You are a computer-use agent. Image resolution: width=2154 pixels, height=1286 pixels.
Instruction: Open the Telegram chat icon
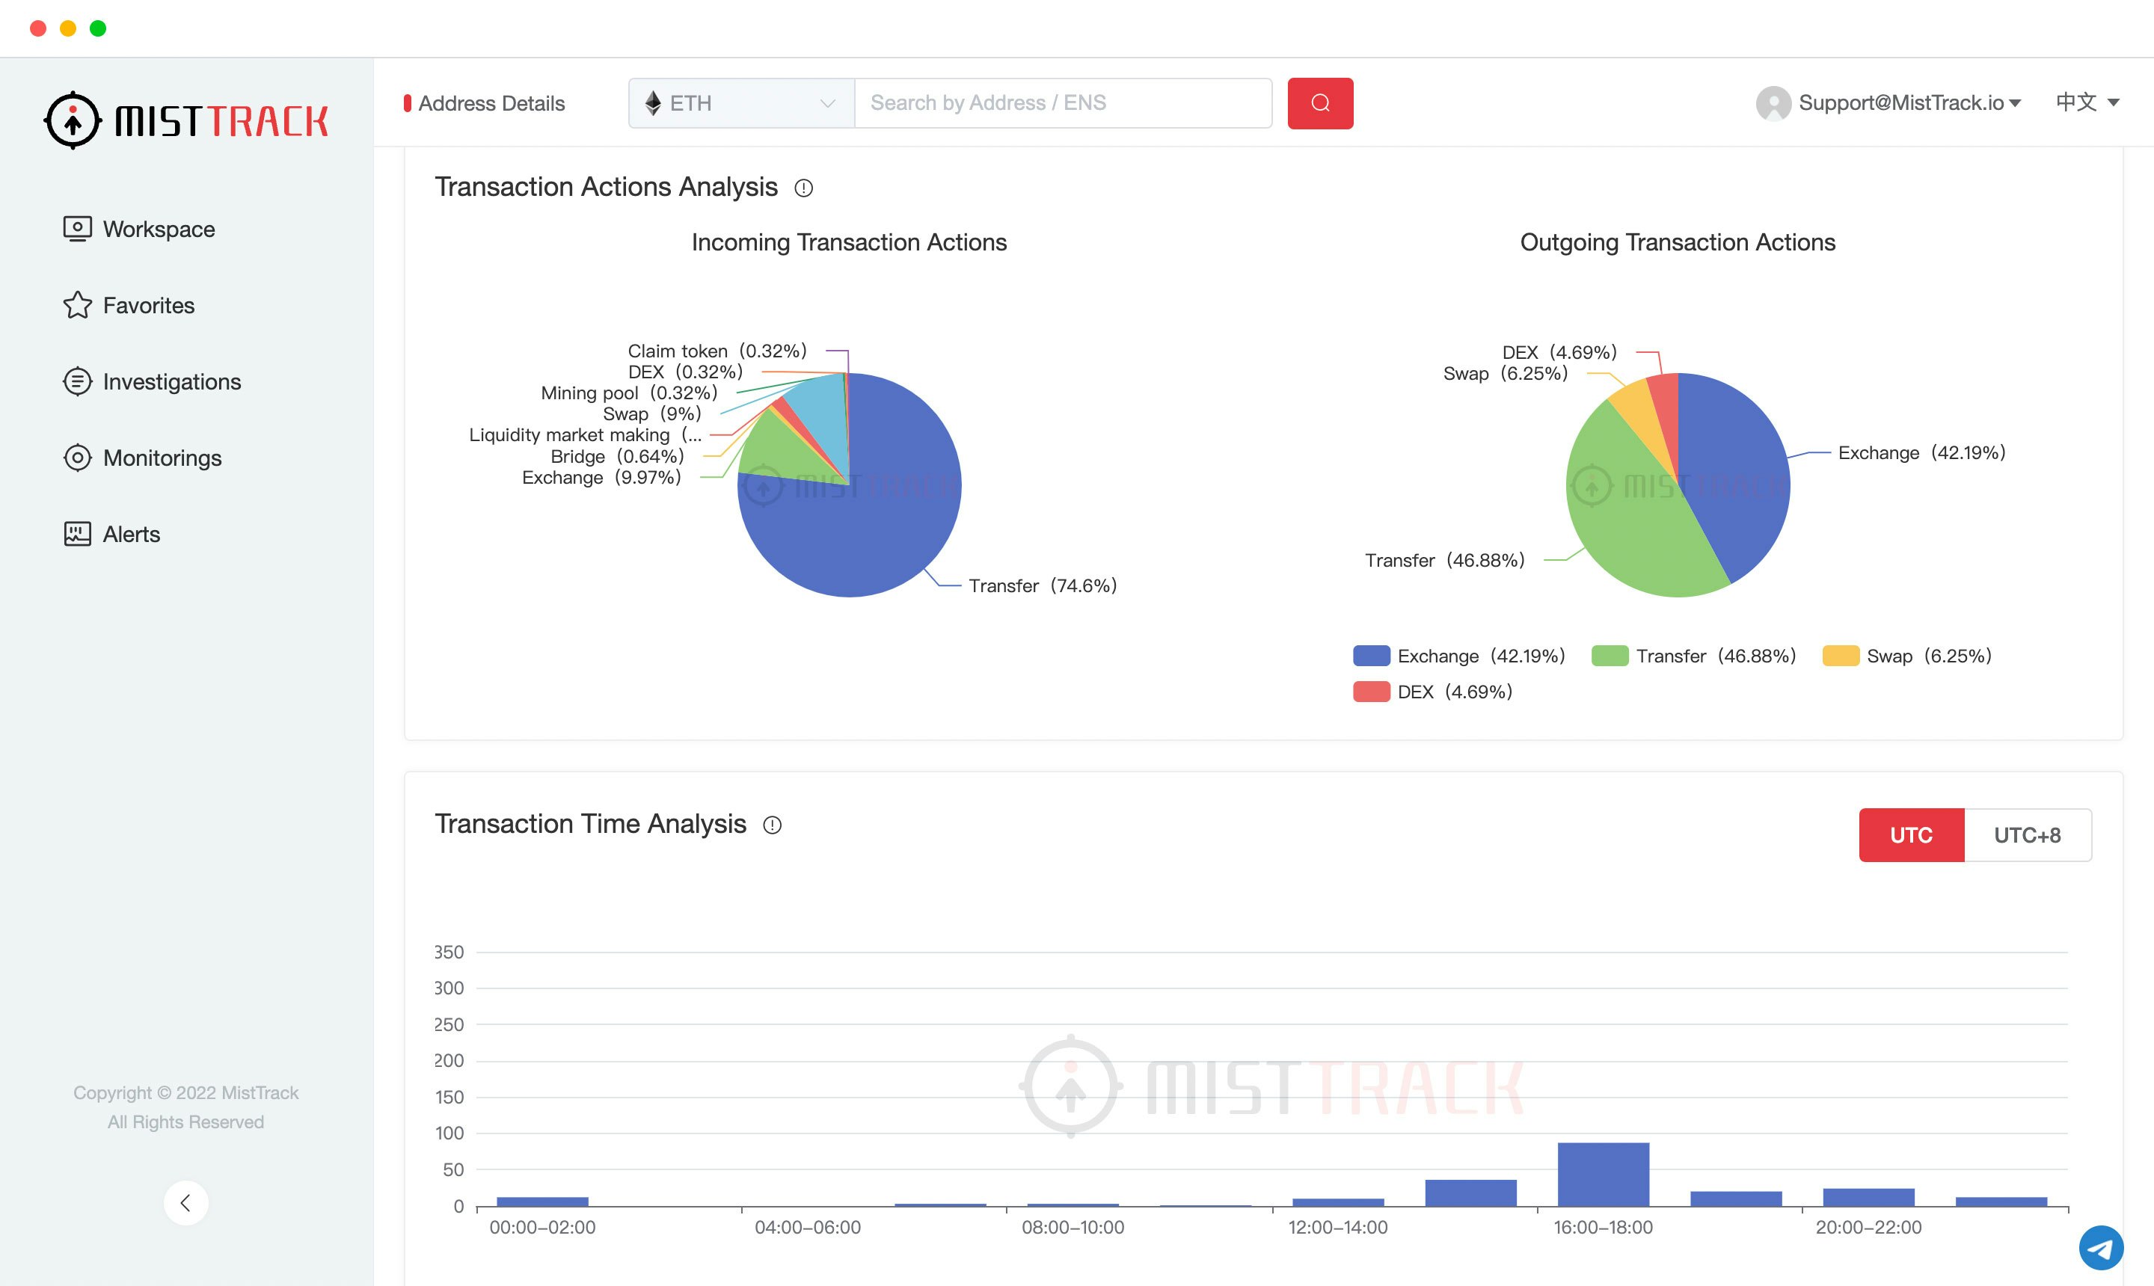2100,1247
